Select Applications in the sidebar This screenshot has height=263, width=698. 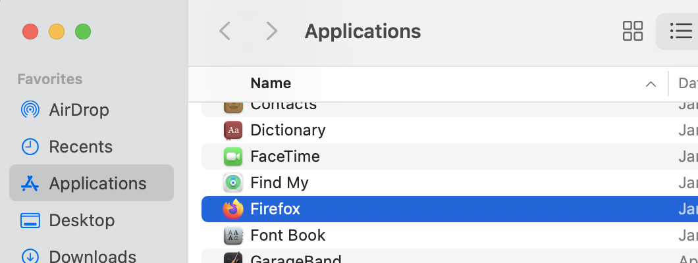click(x=92, y=183)
